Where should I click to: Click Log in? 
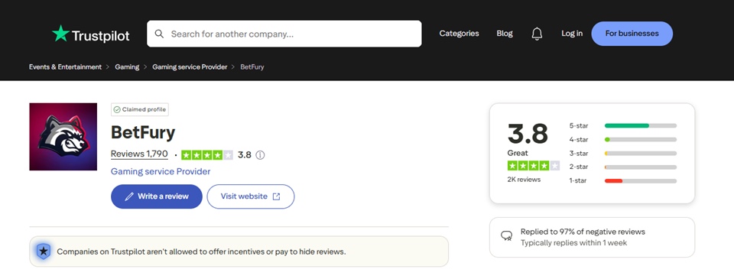tap(572, 34)
